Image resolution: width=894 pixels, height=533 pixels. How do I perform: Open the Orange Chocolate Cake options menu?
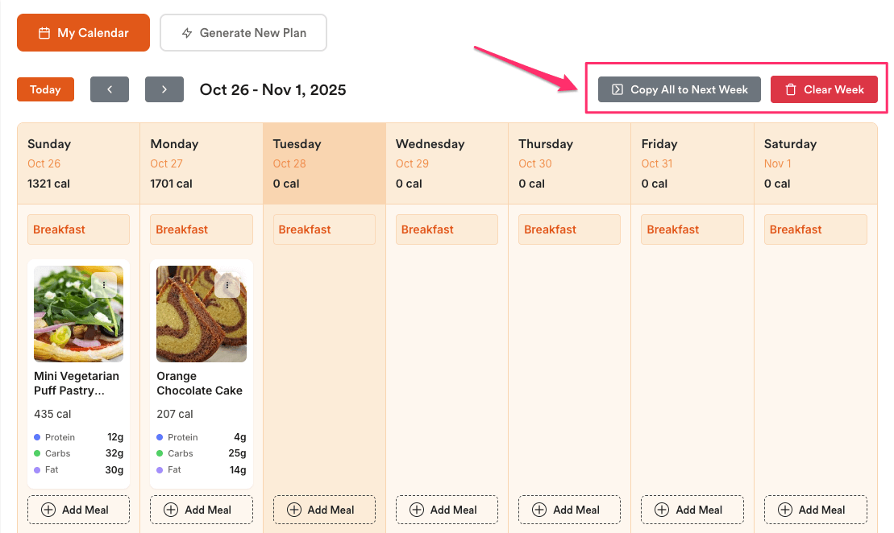(227, 285)
